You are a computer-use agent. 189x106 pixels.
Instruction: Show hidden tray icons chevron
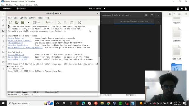tap(151, 103)
